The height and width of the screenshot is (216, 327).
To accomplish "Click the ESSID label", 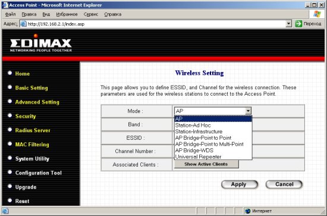I will (x=136, y=137).
